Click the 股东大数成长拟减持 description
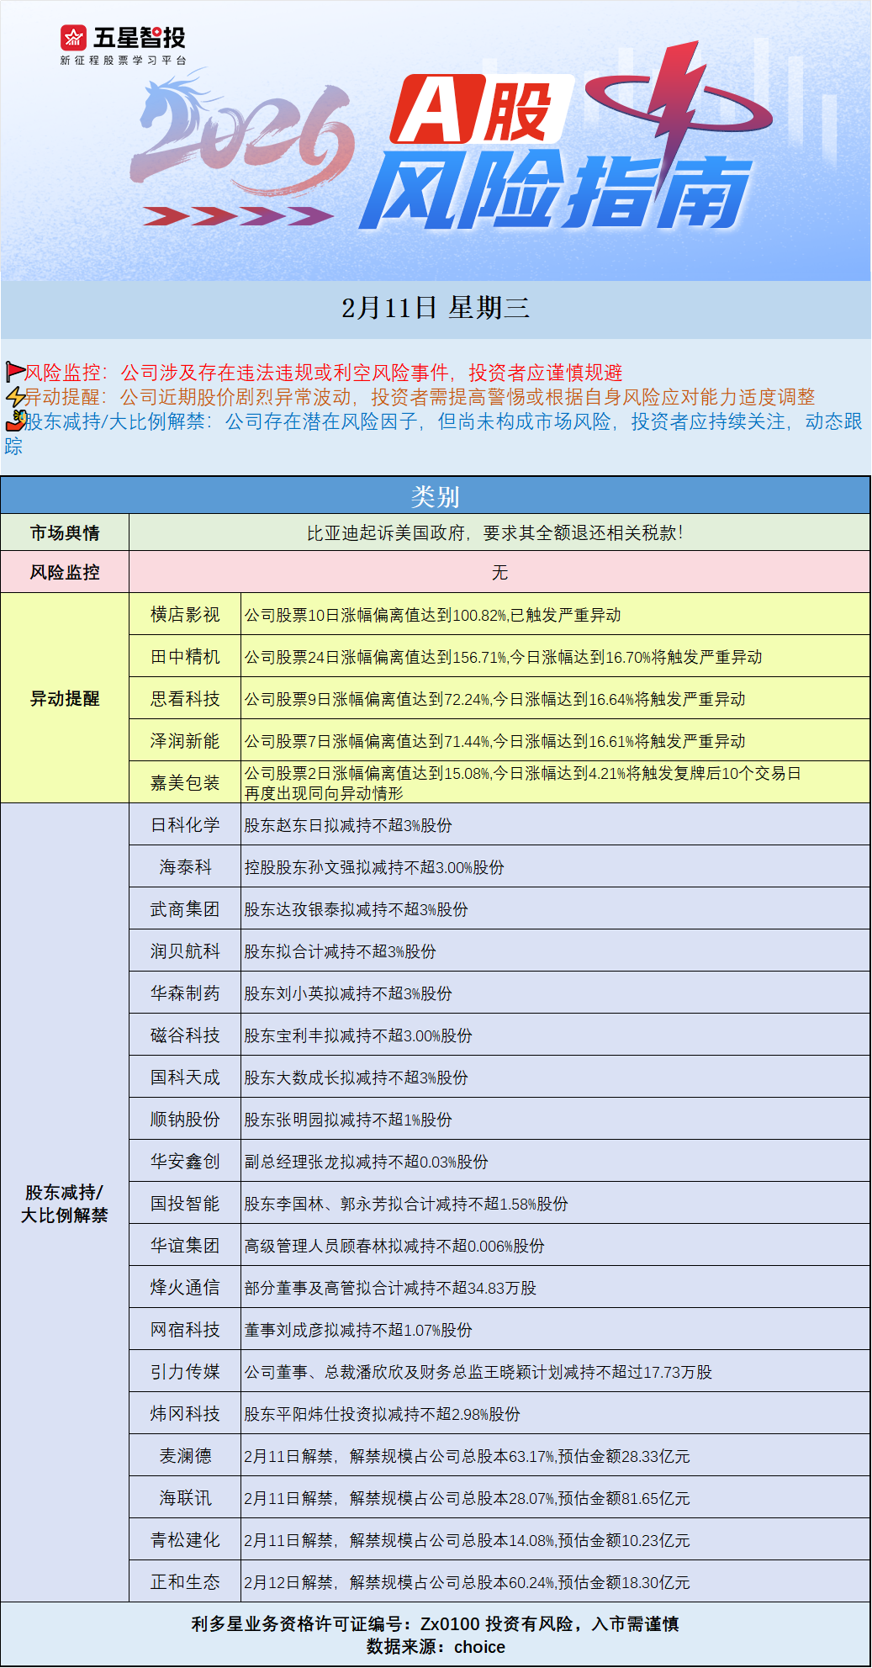The image size is (872, 1668). (356, 1078)
